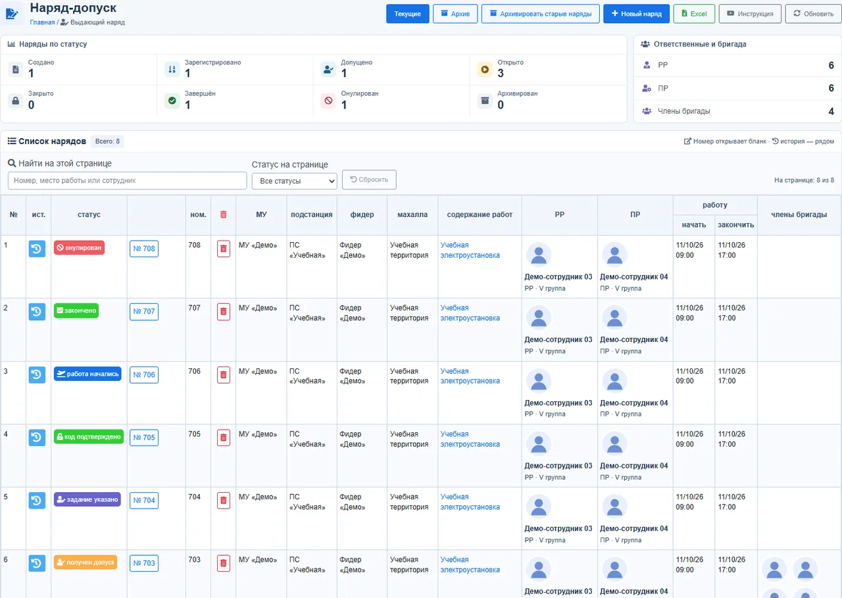Open history icon for order 706
Viewport: 842px width, 598px height.
(37, 374)
